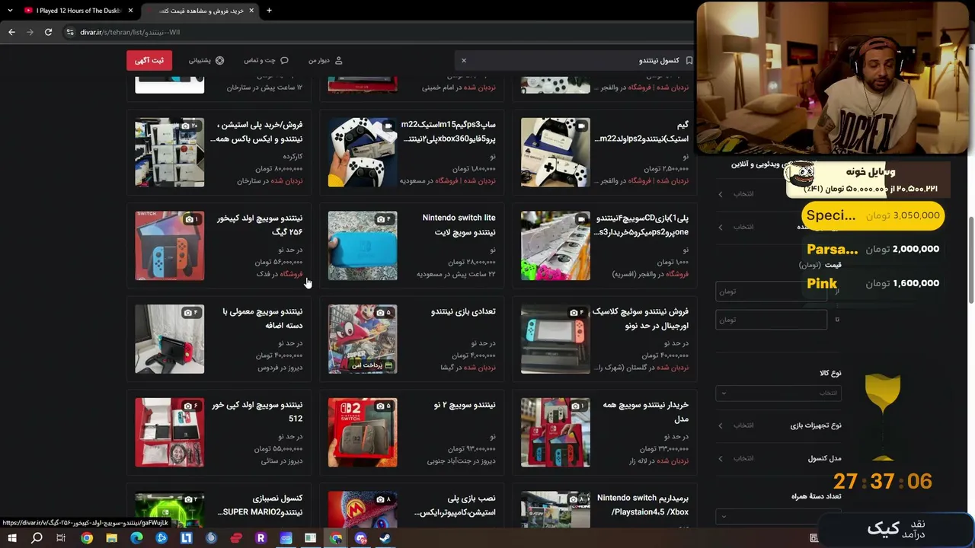Click the کنسول نینتندو search field

pyautogui.click(x=576, y=60)
